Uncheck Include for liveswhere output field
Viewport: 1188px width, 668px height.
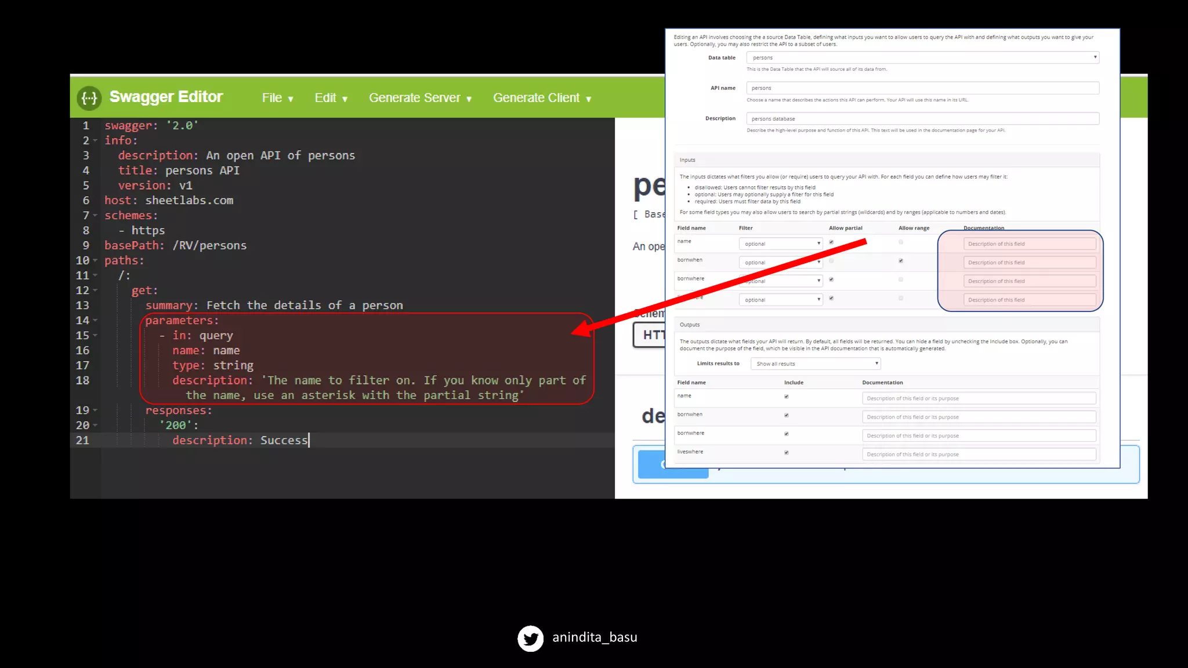787,453
